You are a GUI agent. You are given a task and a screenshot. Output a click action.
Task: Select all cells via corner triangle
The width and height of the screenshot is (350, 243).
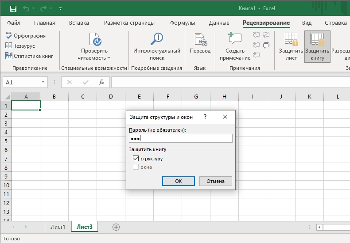8,97
